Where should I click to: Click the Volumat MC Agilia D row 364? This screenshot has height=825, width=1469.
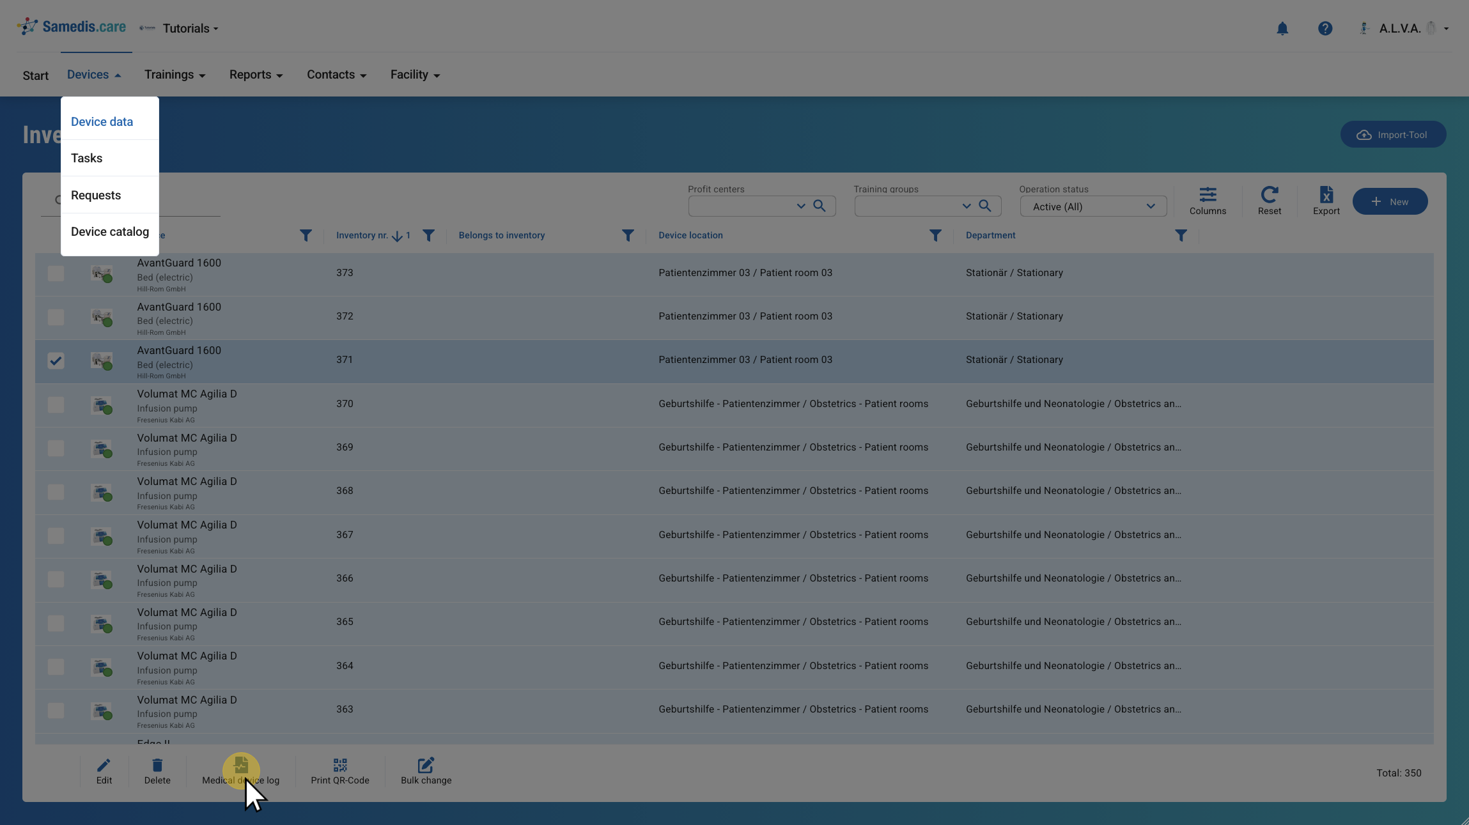[734, 667]
